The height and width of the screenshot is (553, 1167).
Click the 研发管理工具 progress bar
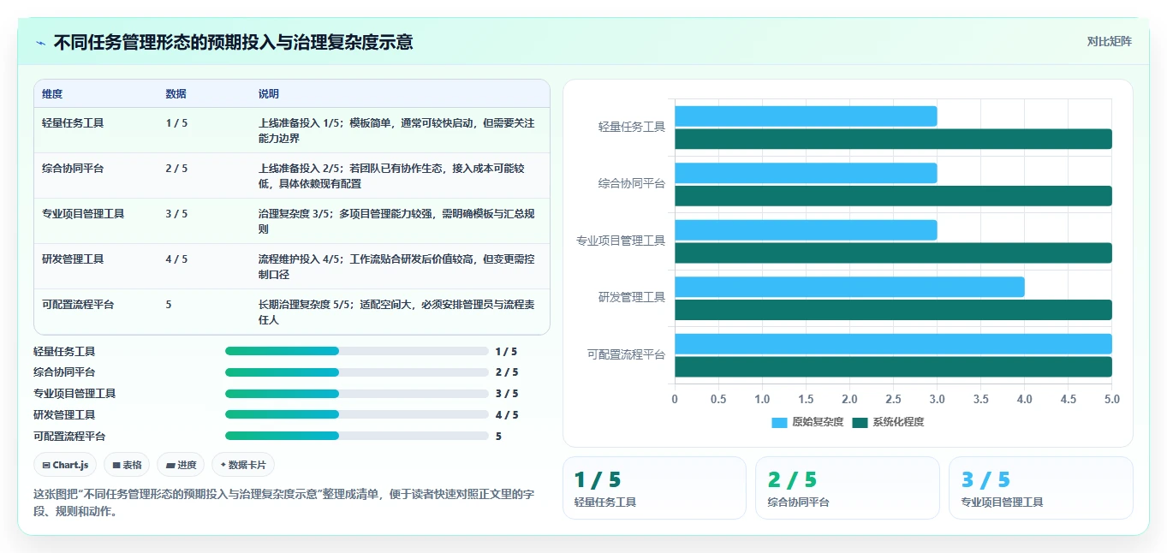coord(356,414)
